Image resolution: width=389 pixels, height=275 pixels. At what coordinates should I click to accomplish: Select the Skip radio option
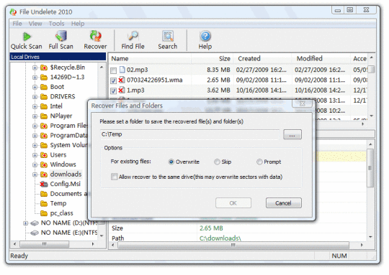click(x=217, y=162)
